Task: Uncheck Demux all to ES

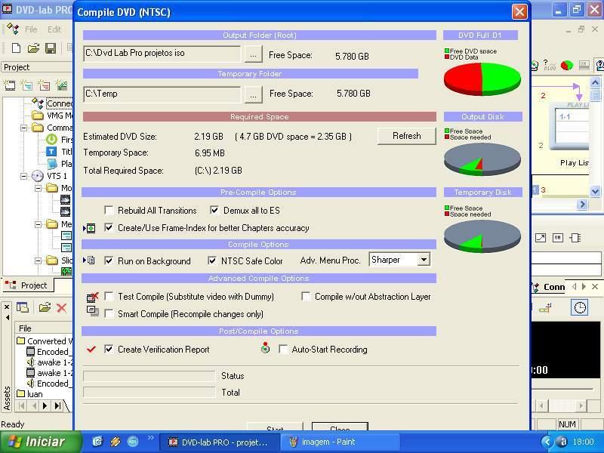Action: (214, 211)
